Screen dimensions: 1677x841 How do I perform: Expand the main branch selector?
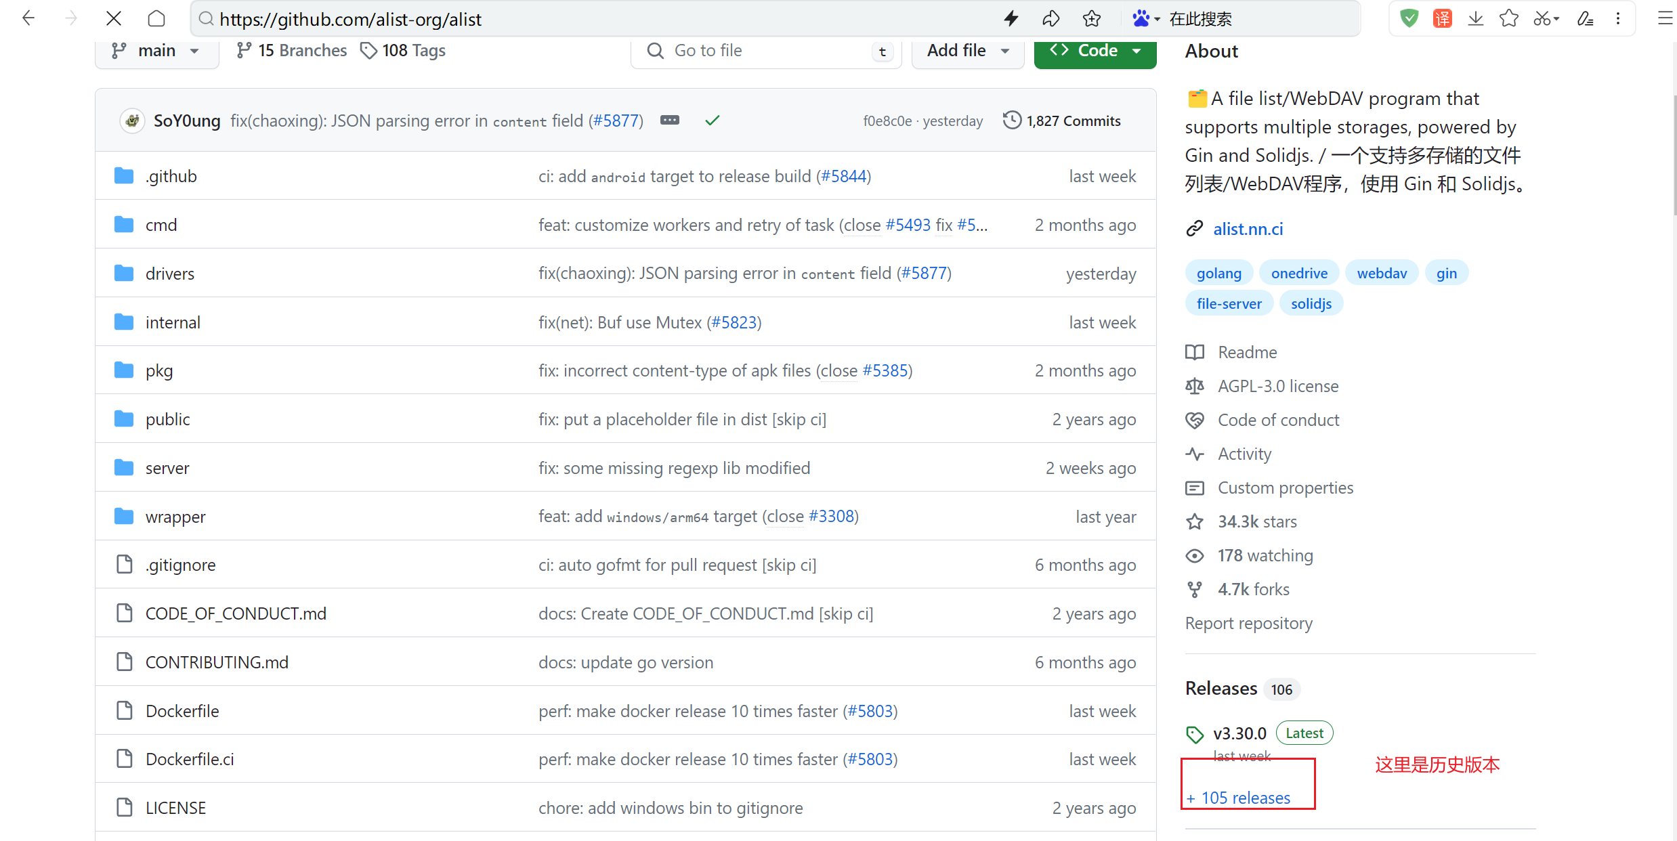pyautogui.click(x=156, y=51)
